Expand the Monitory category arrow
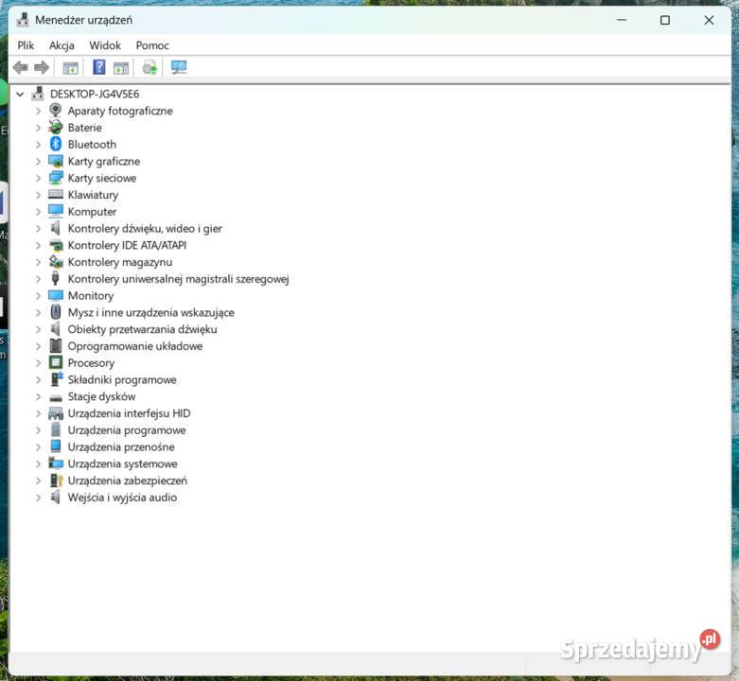 coord(38,296)
